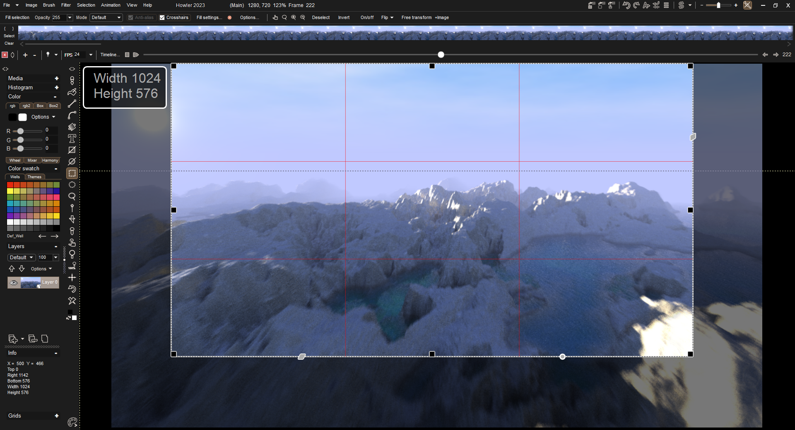Select the Text tool

(x=72, y=139)
